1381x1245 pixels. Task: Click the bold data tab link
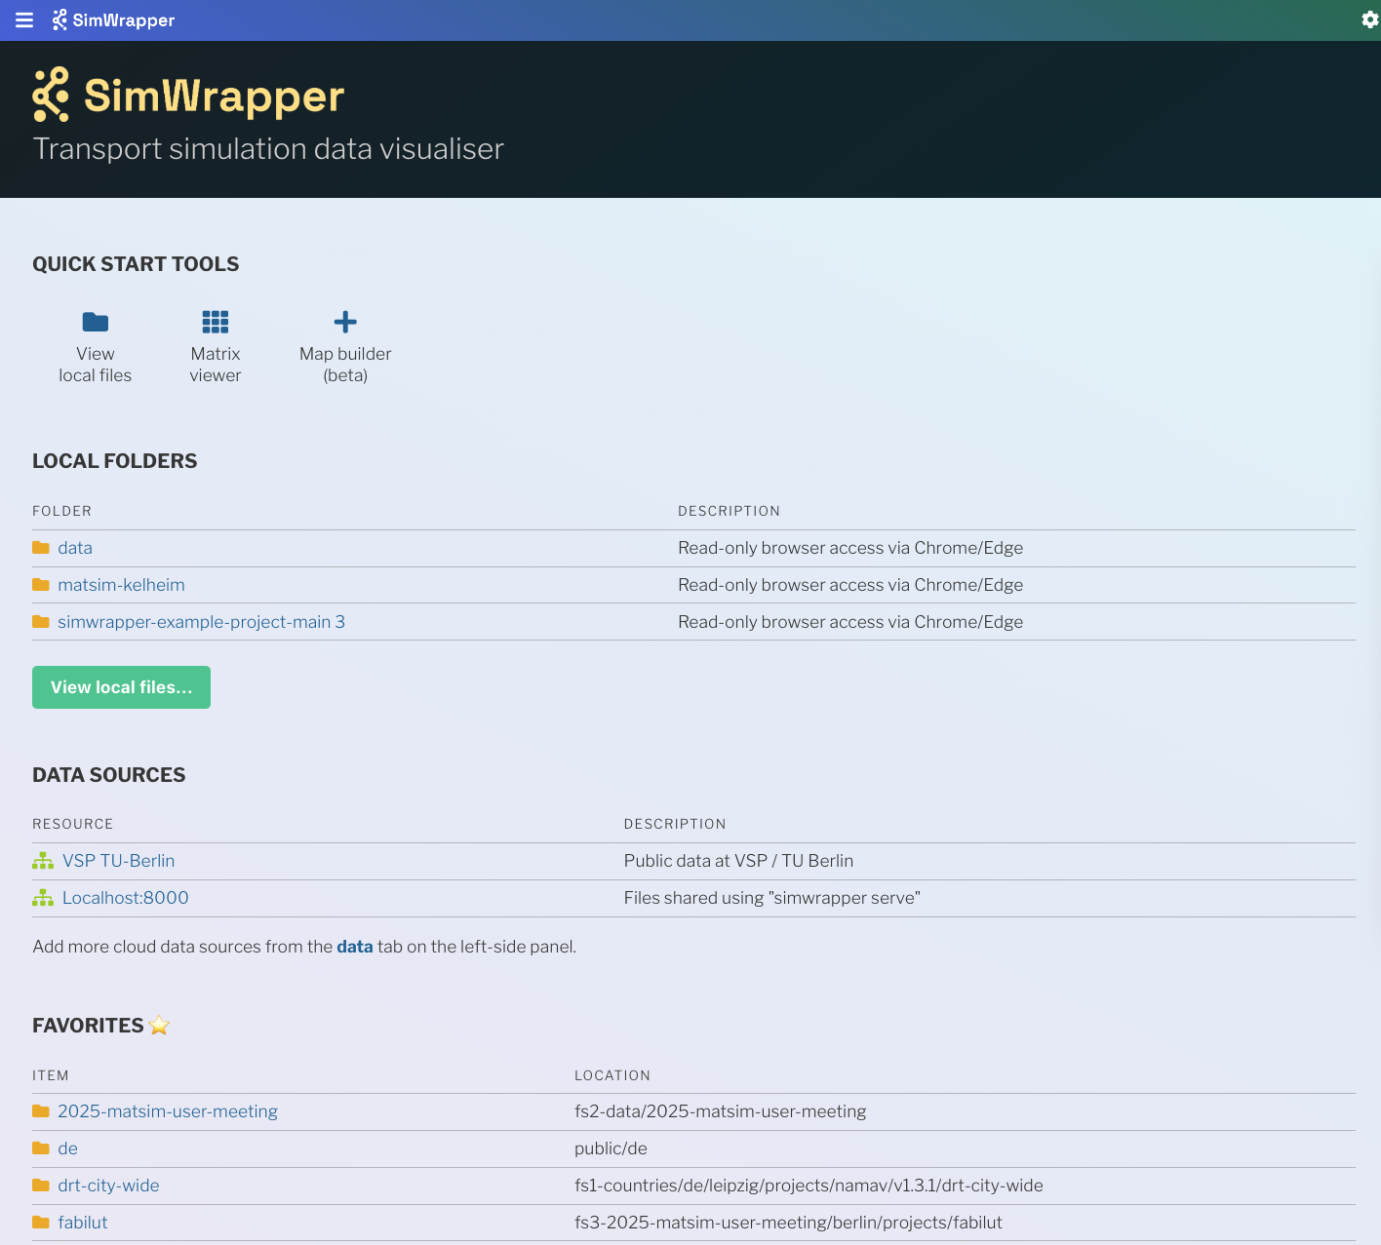coord(355,947)
